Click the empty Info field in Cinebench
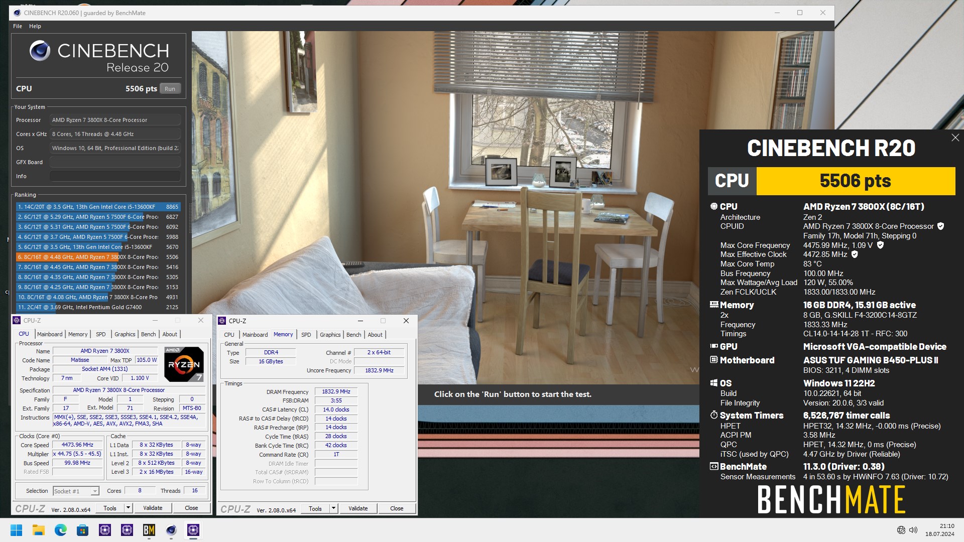This screenshot has width=964, height=542. pyautogui.click(x=115, y=176)
